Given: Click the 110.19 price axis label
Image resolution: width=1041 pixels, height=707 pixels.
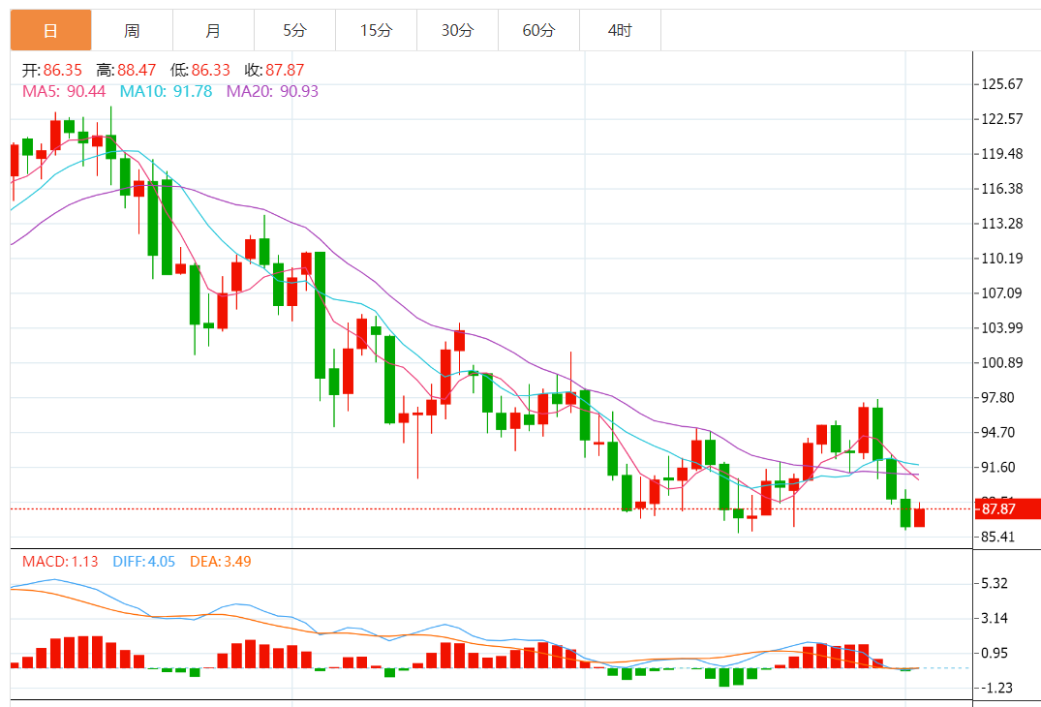Looking at the screenshot, I should click(1002, 259).
